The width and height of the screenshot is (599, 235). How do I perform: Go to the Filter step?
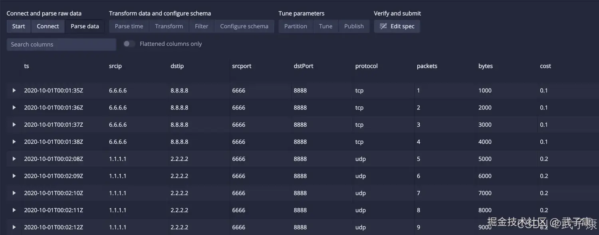click(202, 26)
